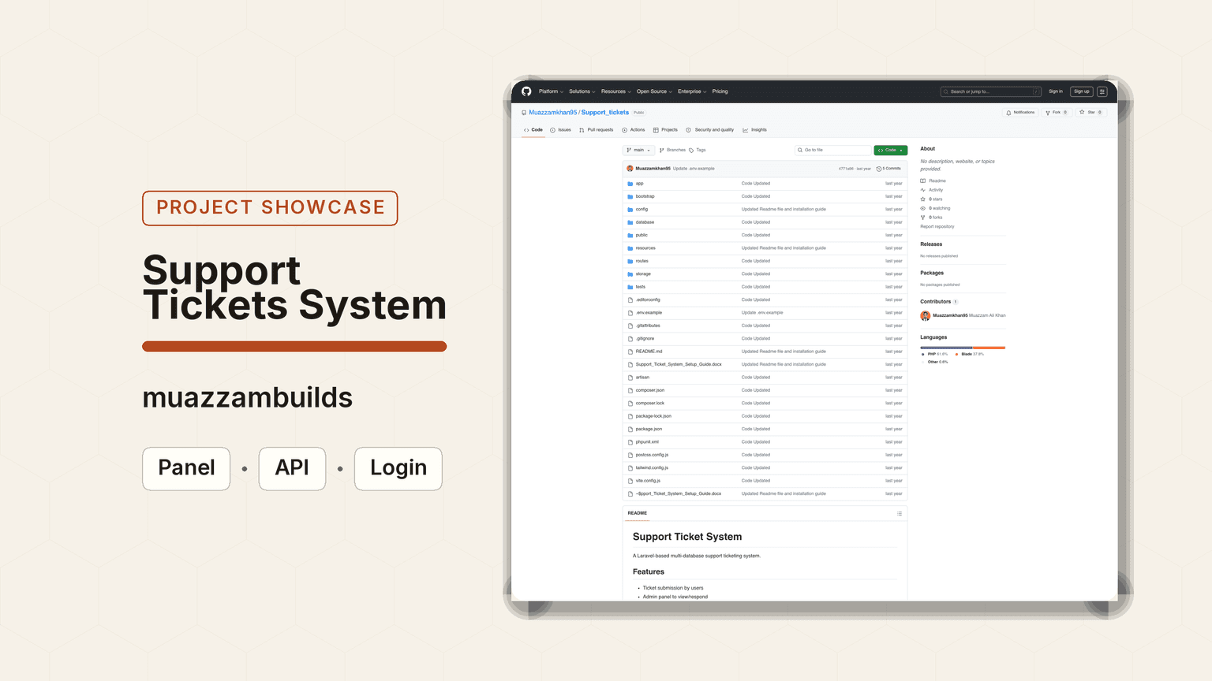1212x681 pixels.
Task: Click the repository icon beside Muazzamkhan95
Action: (524, 113)
